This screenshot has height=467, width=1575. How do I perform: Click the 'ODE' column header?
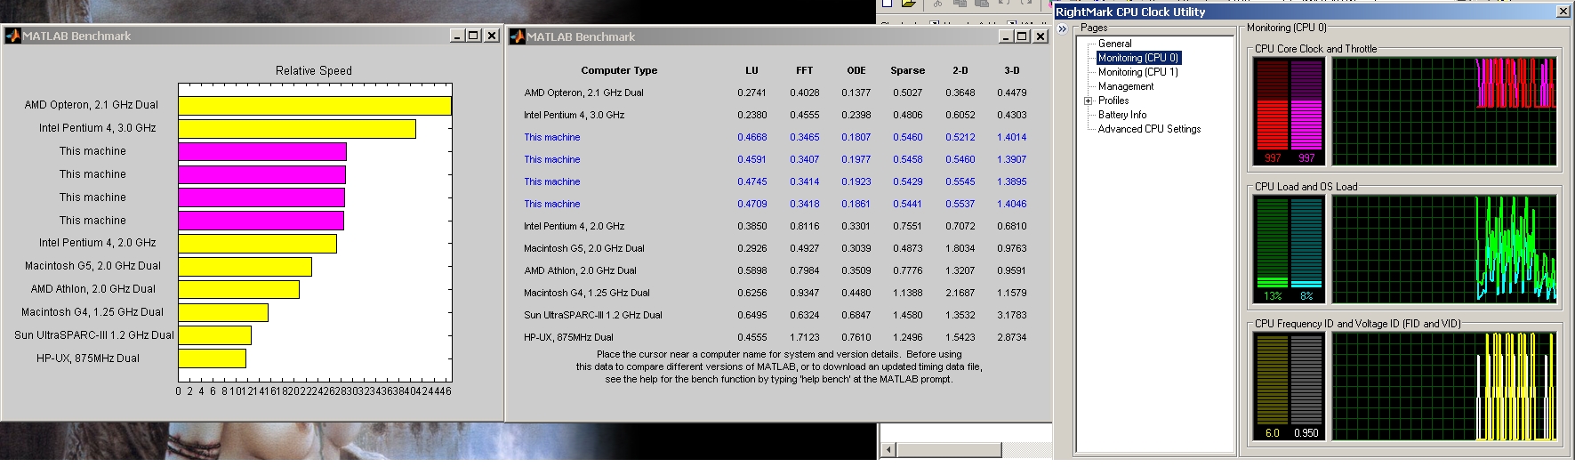[x=856, y=70]
